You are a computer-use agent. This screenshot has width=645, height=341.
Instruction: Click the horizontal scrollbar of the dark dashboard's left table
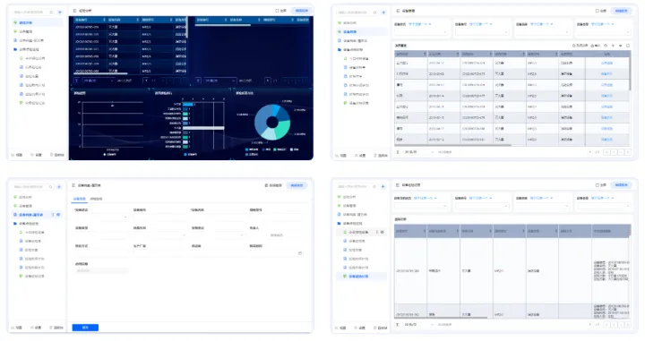click(x=100, y=74)
